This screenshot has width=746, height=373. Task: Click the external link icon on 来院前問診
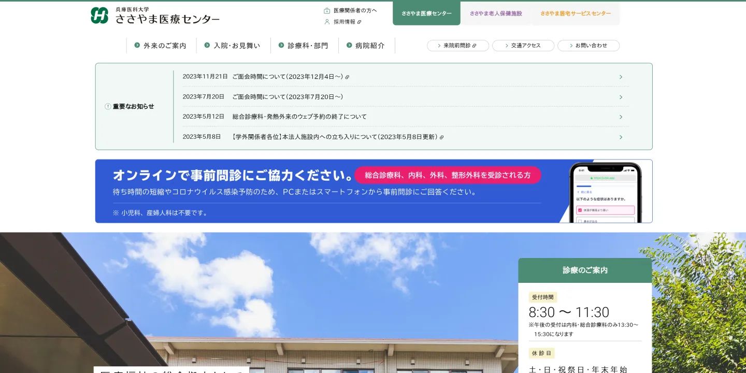click(x=474, y=46)
